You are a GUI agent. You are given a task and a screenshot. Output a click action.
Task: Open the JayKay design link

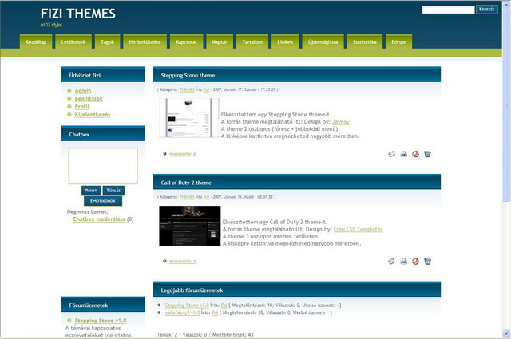[x=340, y=122]
